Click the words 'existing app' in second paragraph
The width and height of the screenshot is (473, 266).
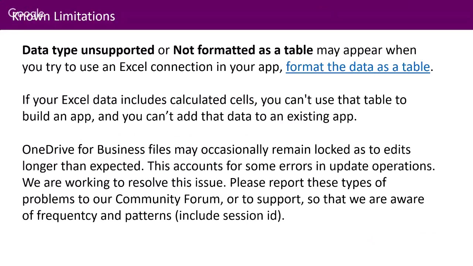click(321, 116)
